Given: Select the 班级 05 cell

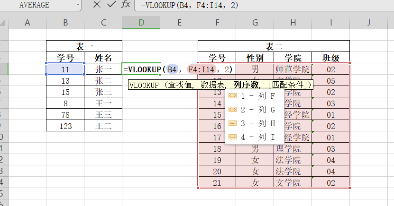Looking at the screenshot, I should coord(331,80).
